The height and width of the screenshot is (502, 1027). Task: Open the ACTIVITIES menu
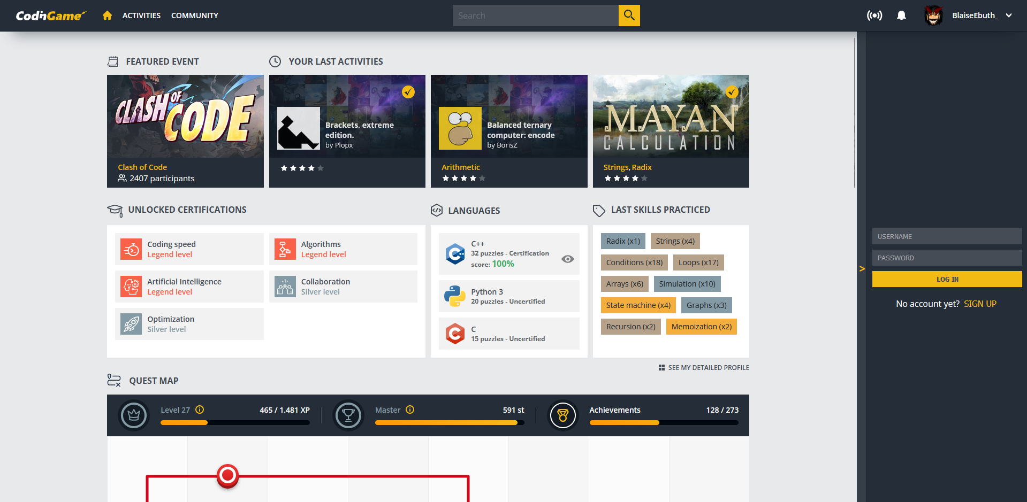tap(141, 16)
